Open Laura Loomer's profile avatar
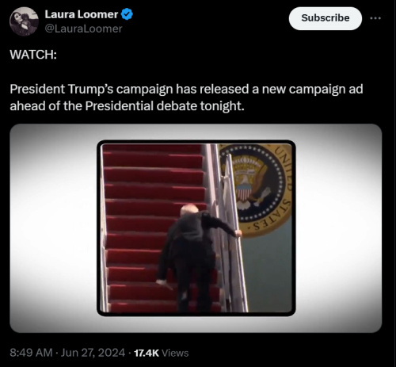This screenshot has width=396, height=367. click(x=24, y=21)
